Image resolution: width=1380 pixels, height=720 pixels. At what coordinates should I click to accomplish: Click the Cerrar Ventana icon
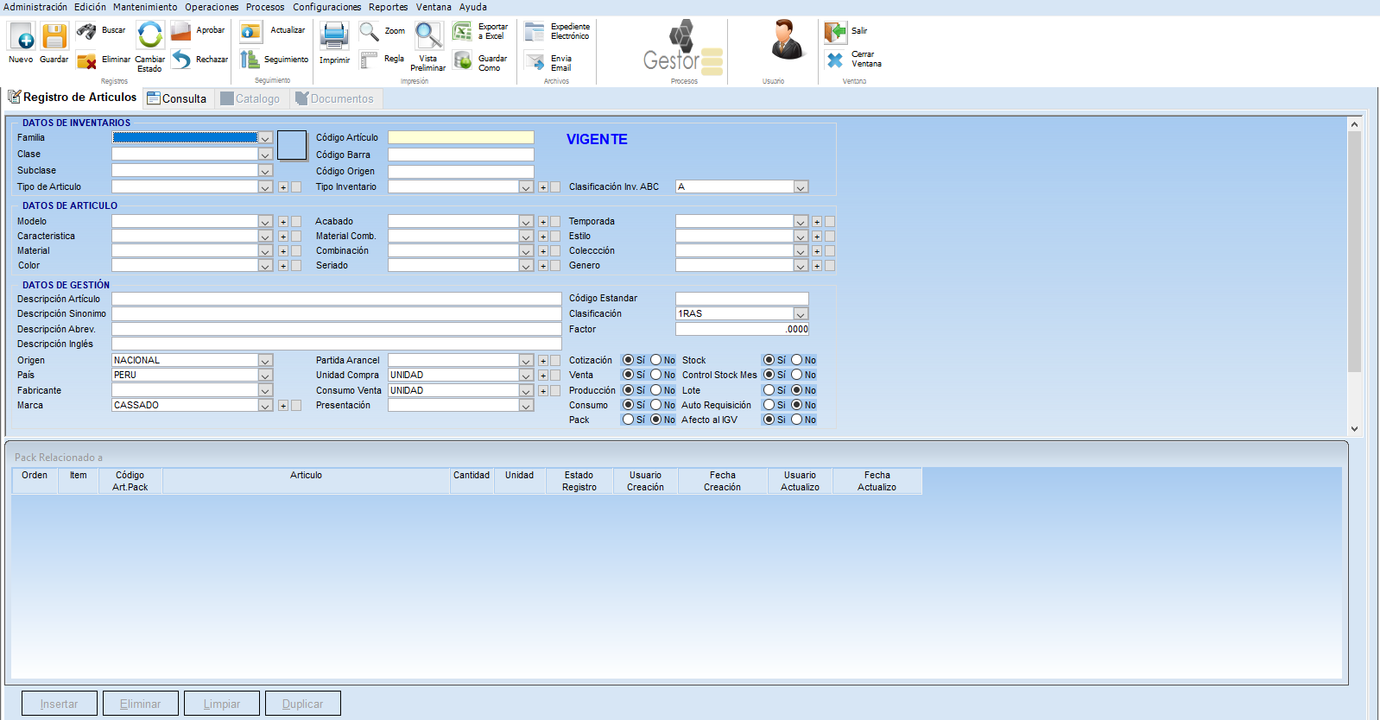click(x=835, y=60)
